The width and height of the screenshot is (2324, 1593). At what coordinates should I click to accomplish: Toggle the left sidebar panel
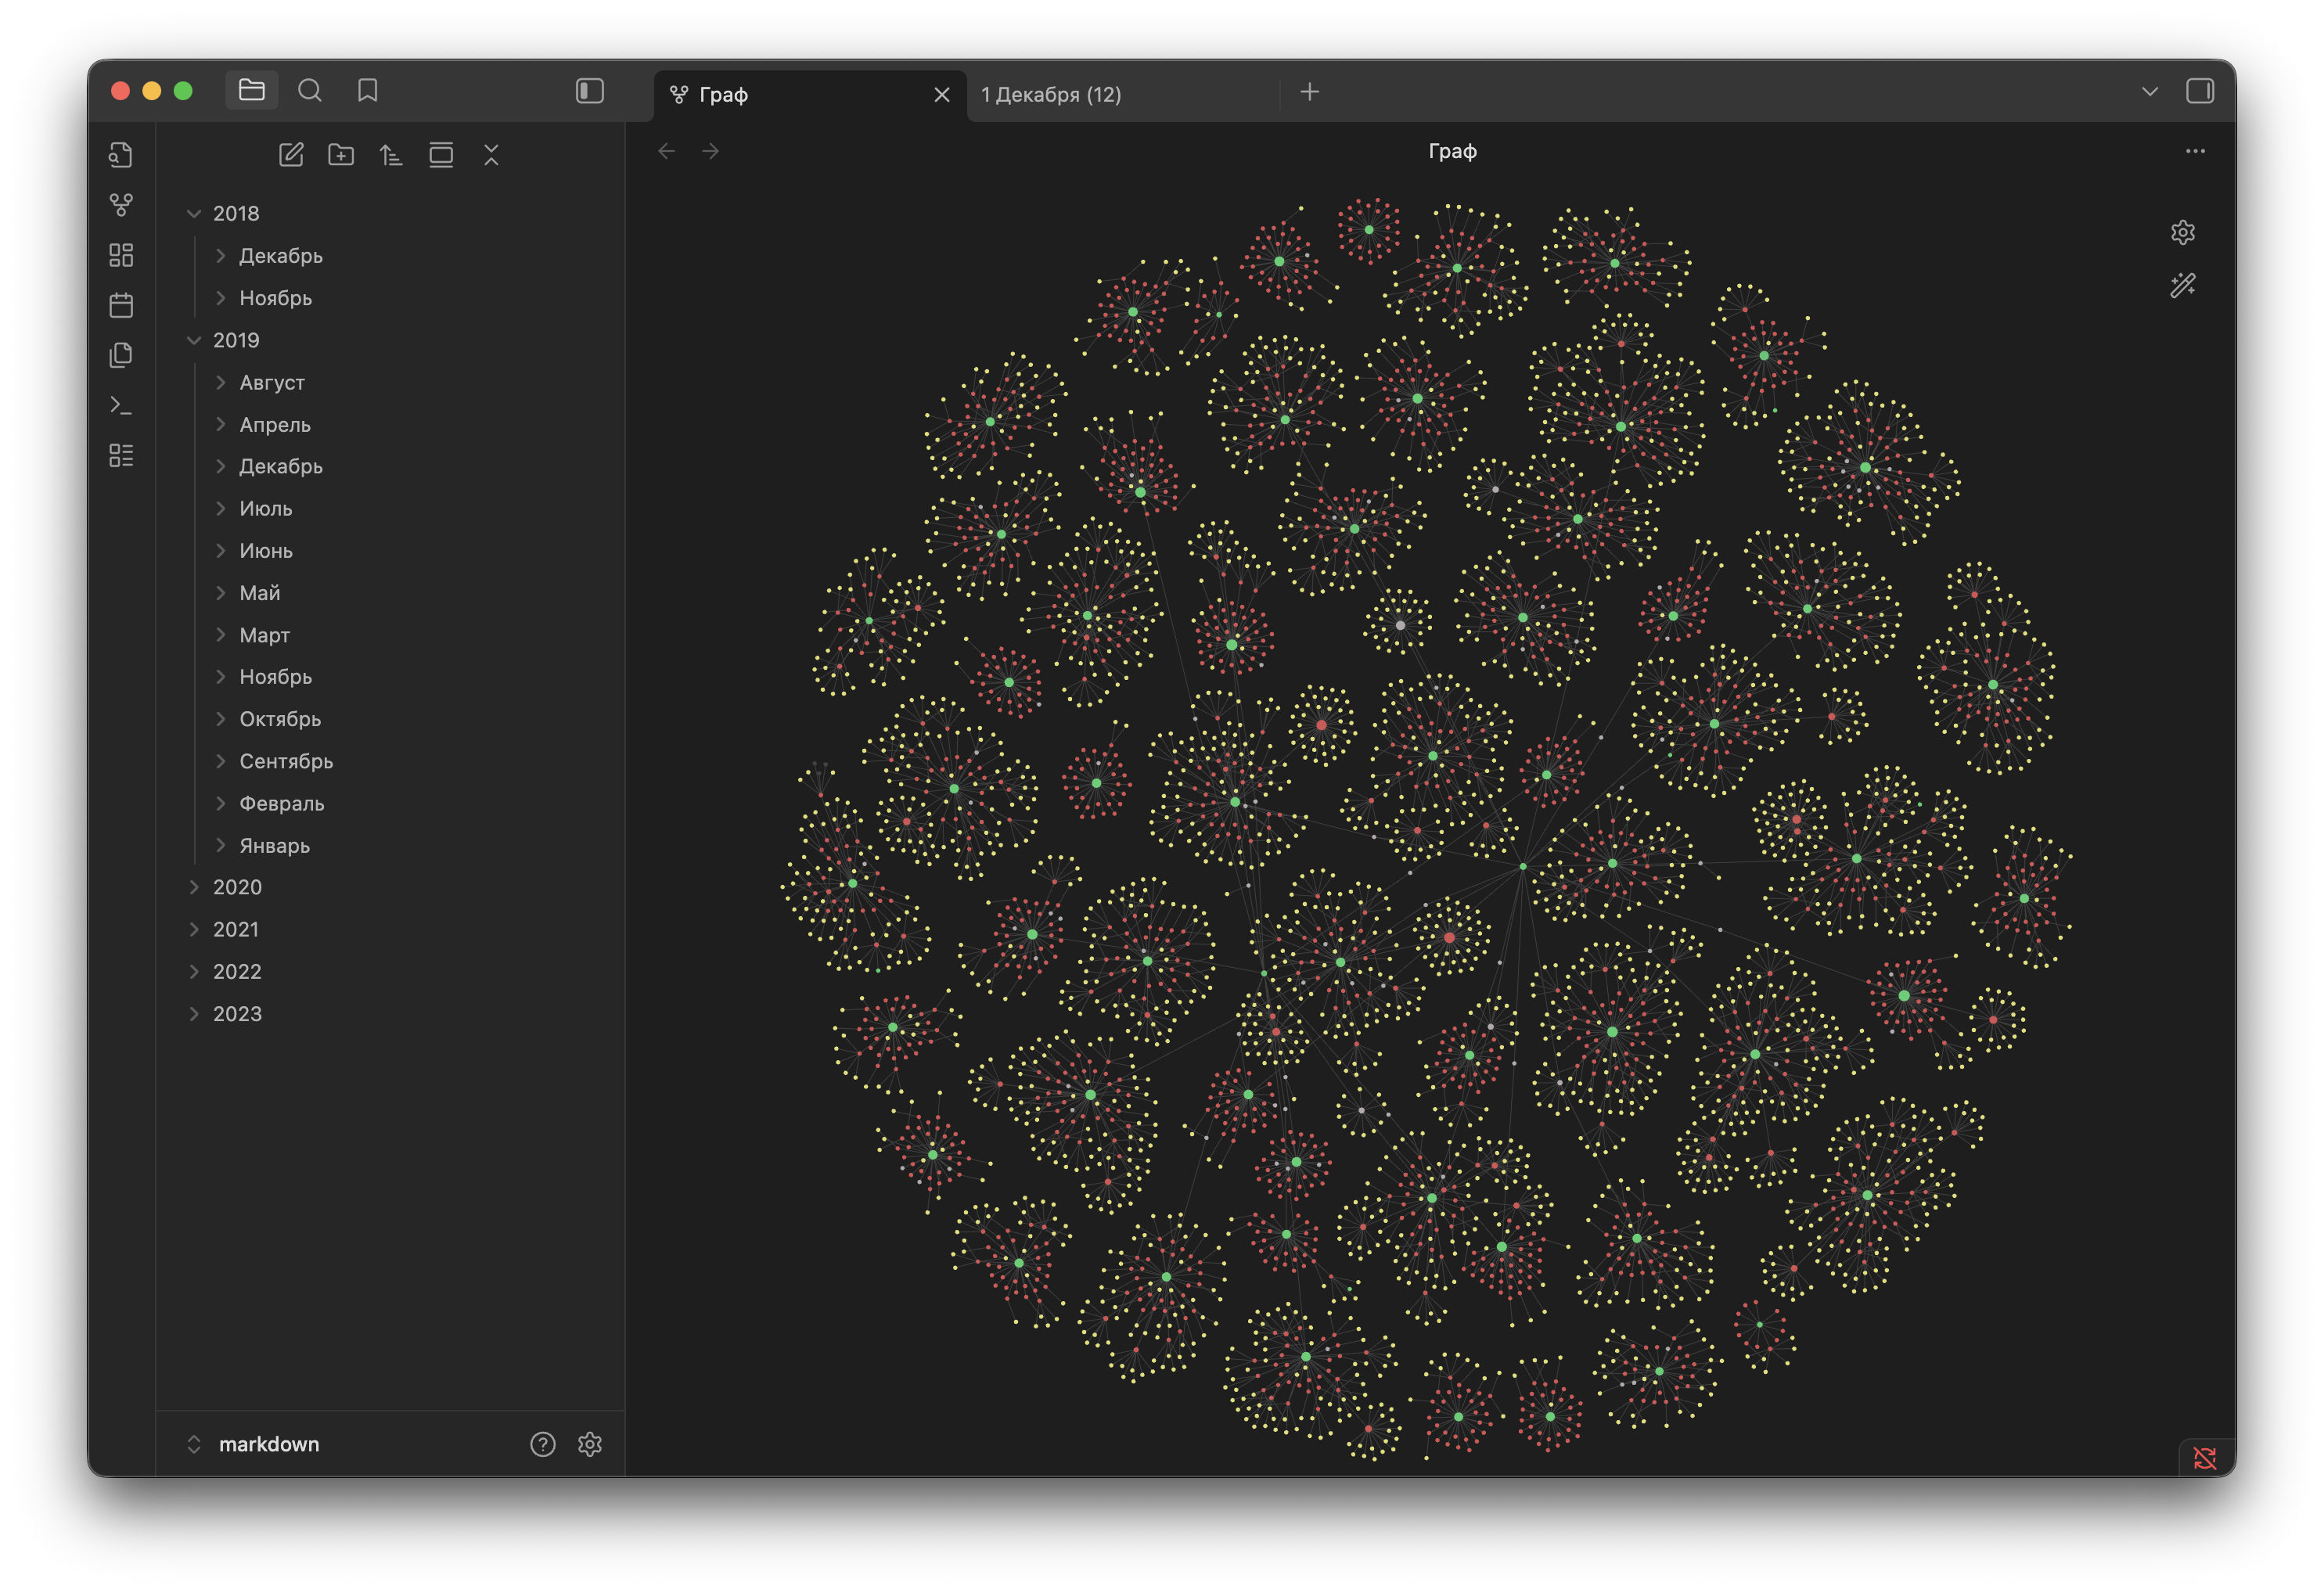[x=590, y=91]
